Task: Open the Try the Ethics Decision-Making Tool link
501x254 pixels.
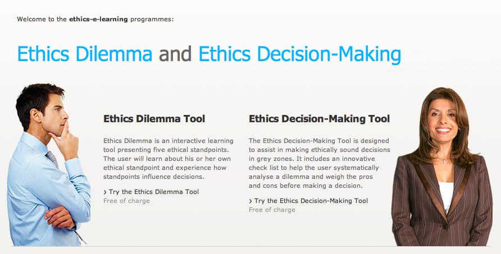Action: coord(311,201)
